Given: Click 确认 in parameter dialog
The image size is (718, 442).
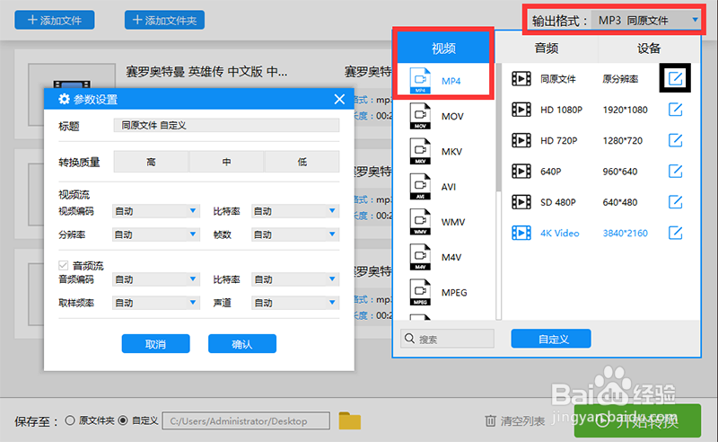Looking at the screenshot, I should [242, 344].
